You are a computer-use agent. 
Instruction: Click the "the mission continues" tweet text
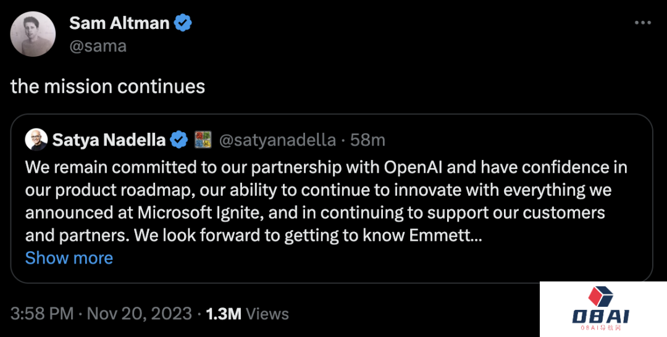point(108,86)
